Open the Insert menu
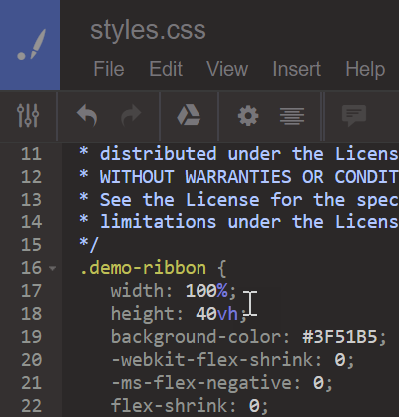This screenshot has width=399, height=417. 297,69
